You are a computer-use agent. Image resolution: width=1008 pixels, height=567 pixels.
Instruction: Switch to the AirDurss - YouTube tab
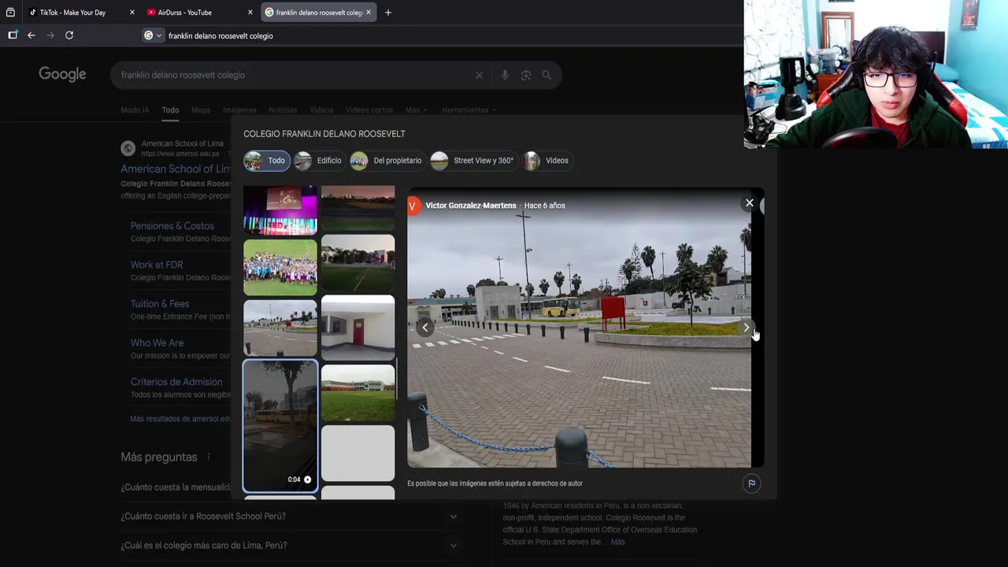coord(185,13)
